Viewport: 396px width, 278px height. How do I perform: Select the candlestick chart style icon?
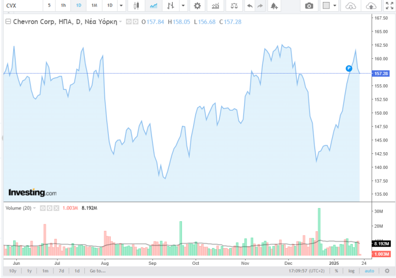point(136,6)
